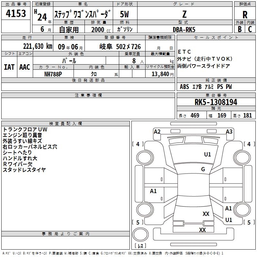Click the [レス] spare tire label
Viewport: 257px width, 257px height.
(140, 246)
